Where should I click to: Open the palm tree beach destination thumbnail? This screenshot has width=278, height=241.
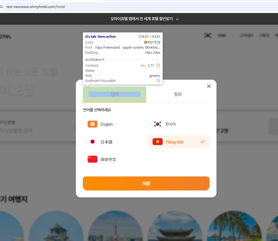click(234, 226)
